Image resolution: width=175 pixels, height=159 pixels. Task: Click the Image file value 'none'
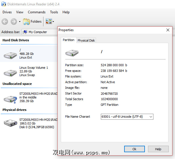pyautogui.click(x=104, y=88)
